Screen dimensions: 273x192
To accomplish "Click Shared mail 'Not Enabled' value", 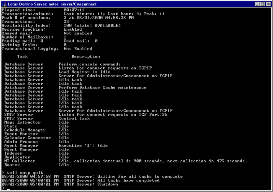I will coord(78,33).
